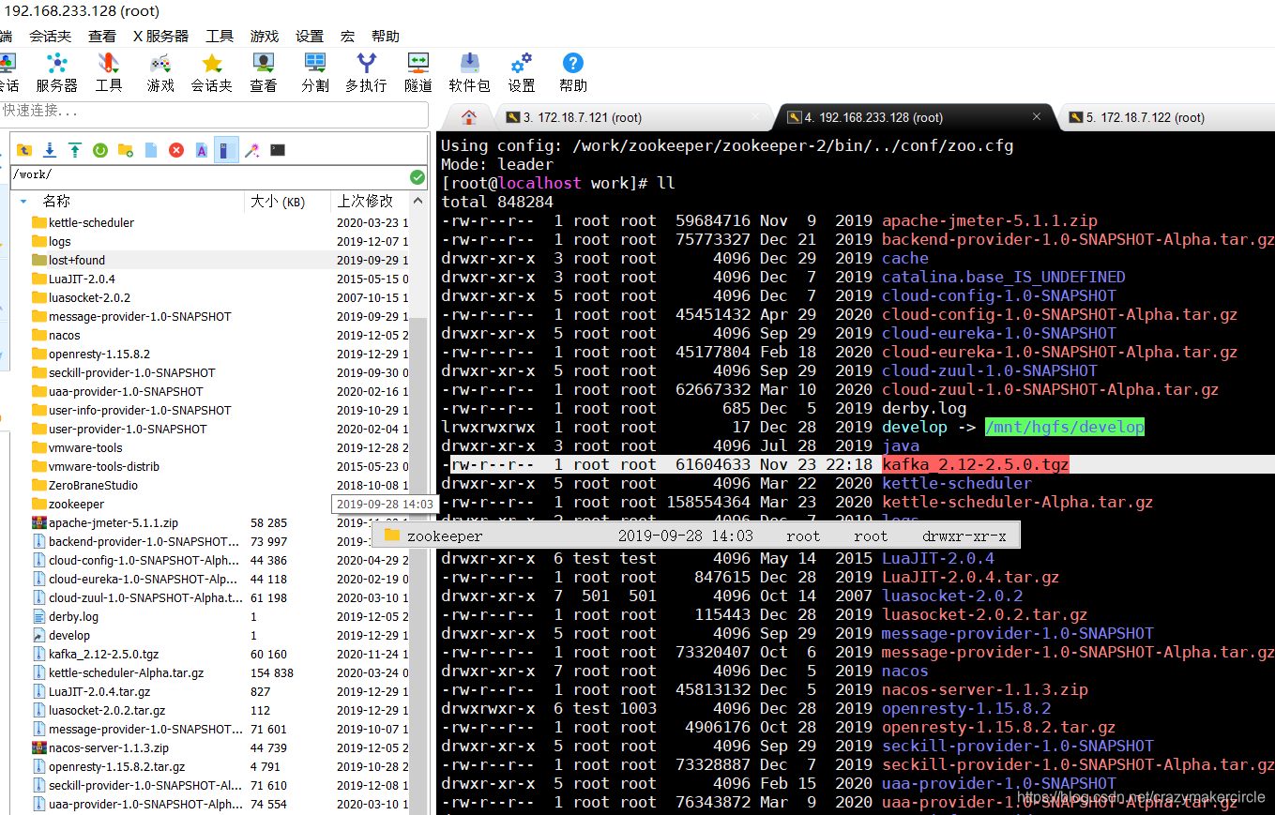Click the SFTP download selected files icon
Viewport: 1275px width, 815px height.
click(x=50, y=150)
